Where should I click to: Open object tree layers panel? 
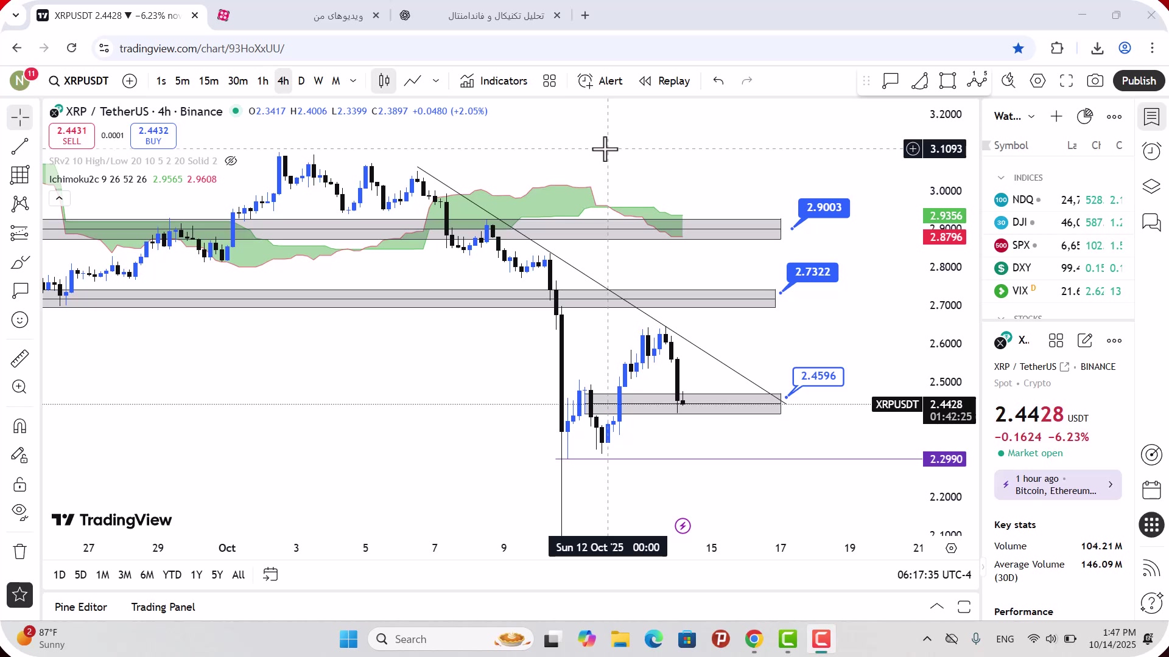point(1151,186)
